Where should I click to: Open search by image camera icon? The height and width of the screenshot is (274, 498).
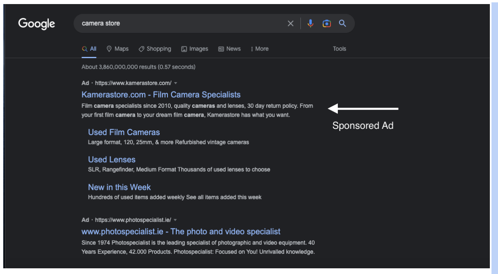tap(326, 24)
